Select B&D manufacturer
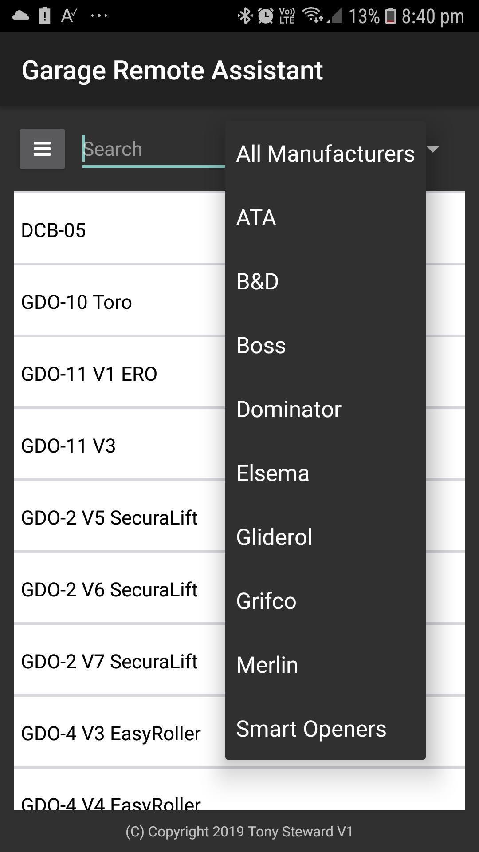479x852 pixels. tap(325, 281)
